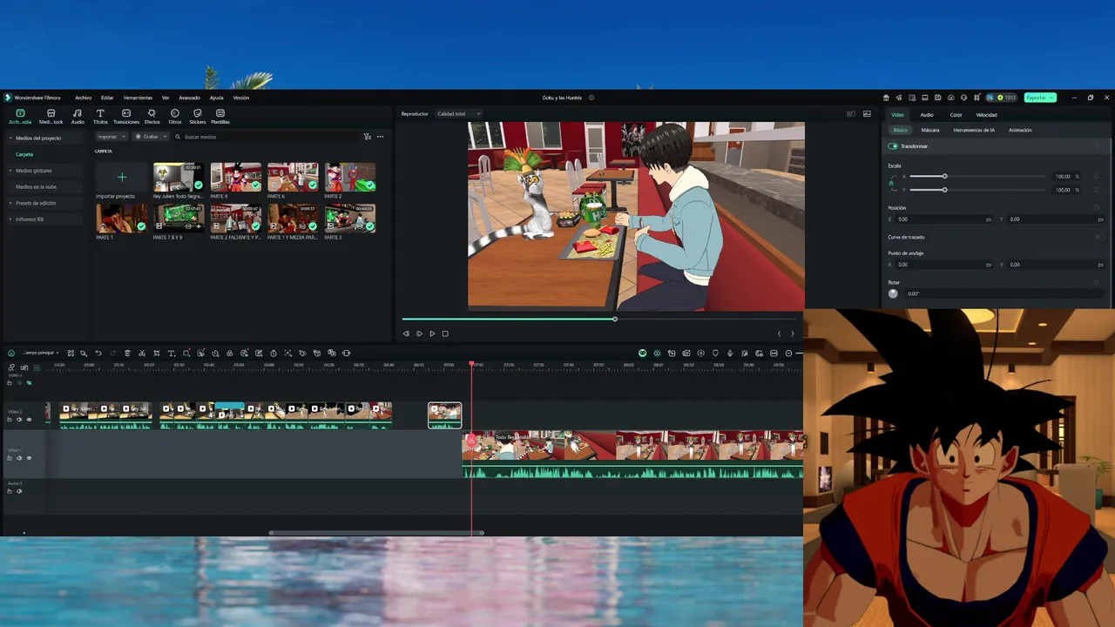Click the Scale X slider handle
The height and width of the screenshot is (627, 1115).
click(x=944, y=176)
